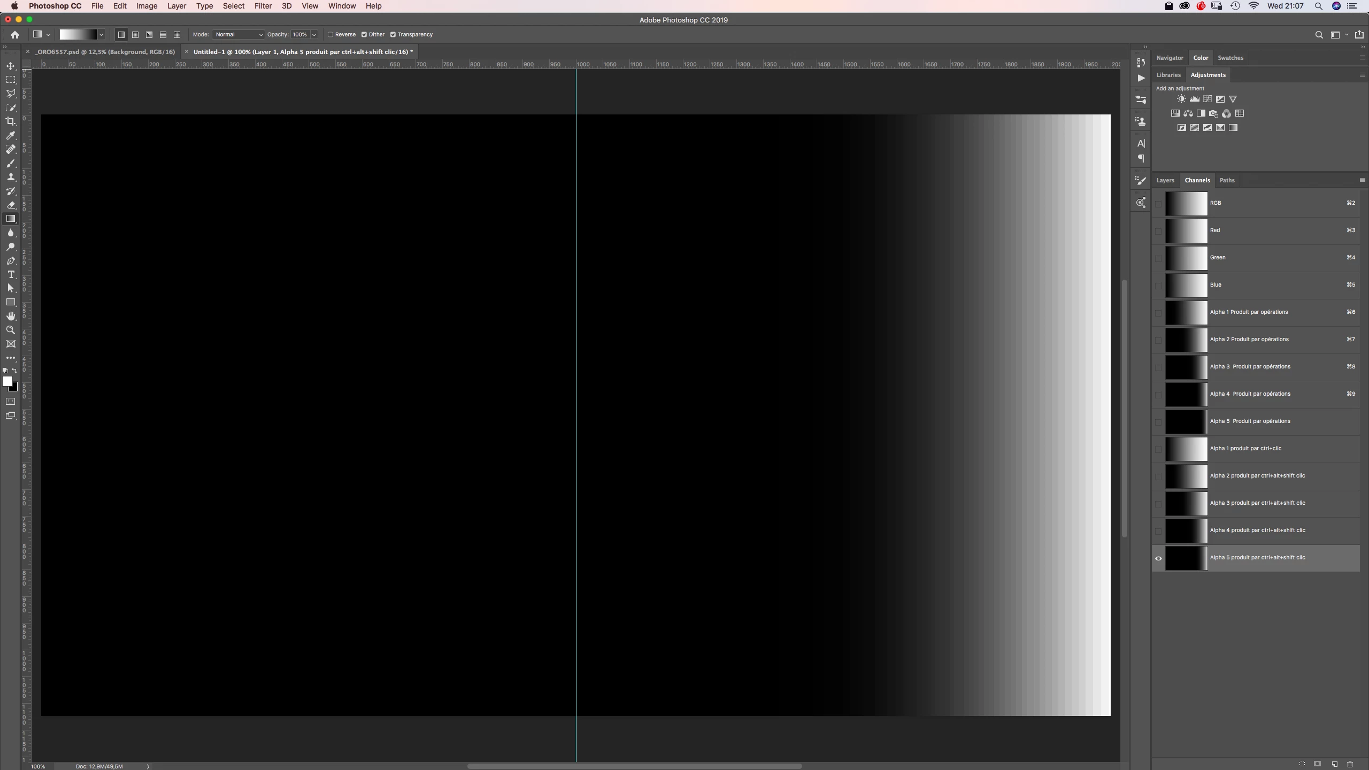Switch to _ORO6557.psd document tab
Image resolution: width=1369 pixels, height=770 pixels.
tap(105, 52)
